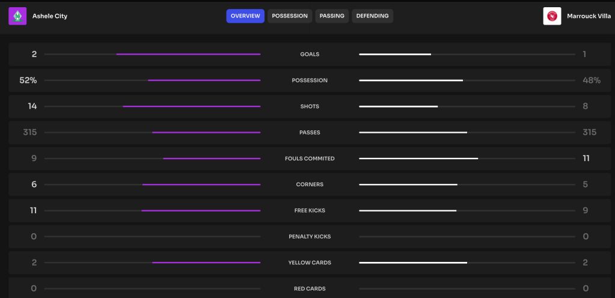Click the Yellow Cards stat label
615x298 pixels.
(310, 263)
